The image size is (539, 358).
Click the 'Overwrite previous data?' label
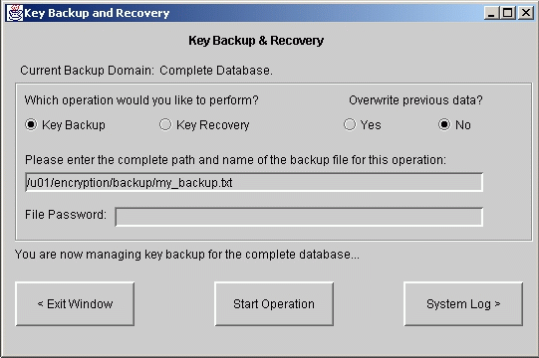415,100
